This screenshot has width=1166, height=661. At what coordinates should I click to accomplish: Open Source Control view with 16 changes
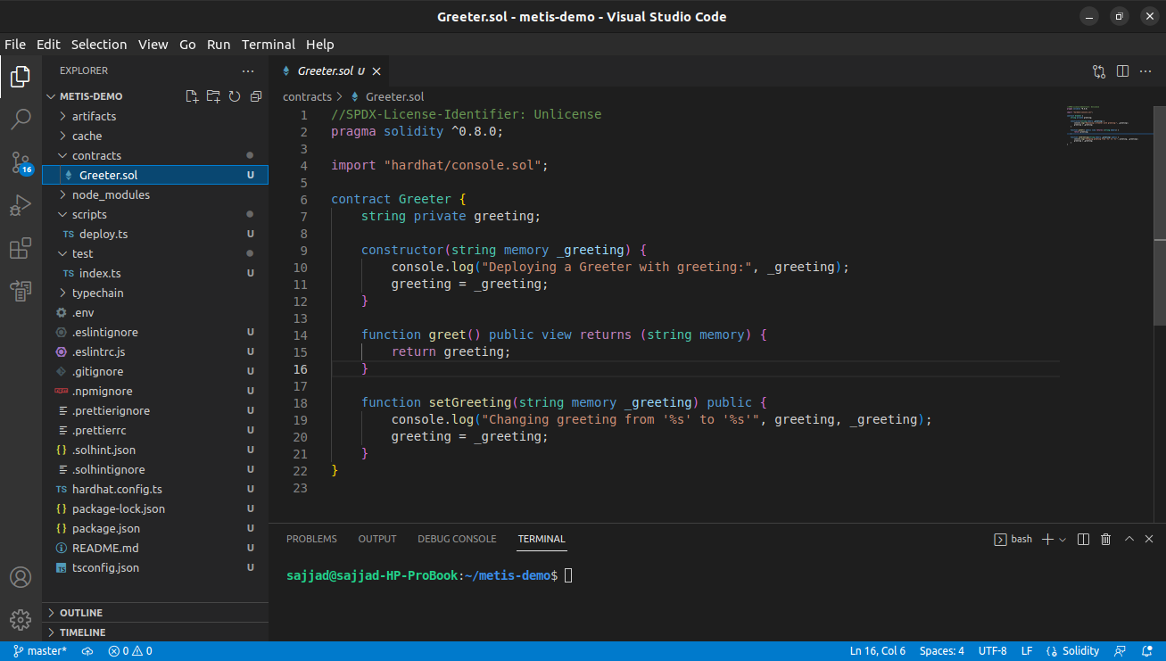(x=21, y=162)
